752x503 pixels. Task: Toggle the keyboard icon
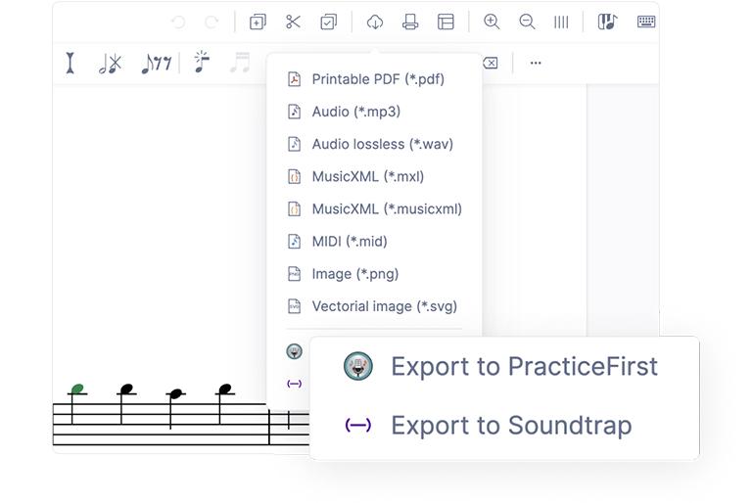646,22
